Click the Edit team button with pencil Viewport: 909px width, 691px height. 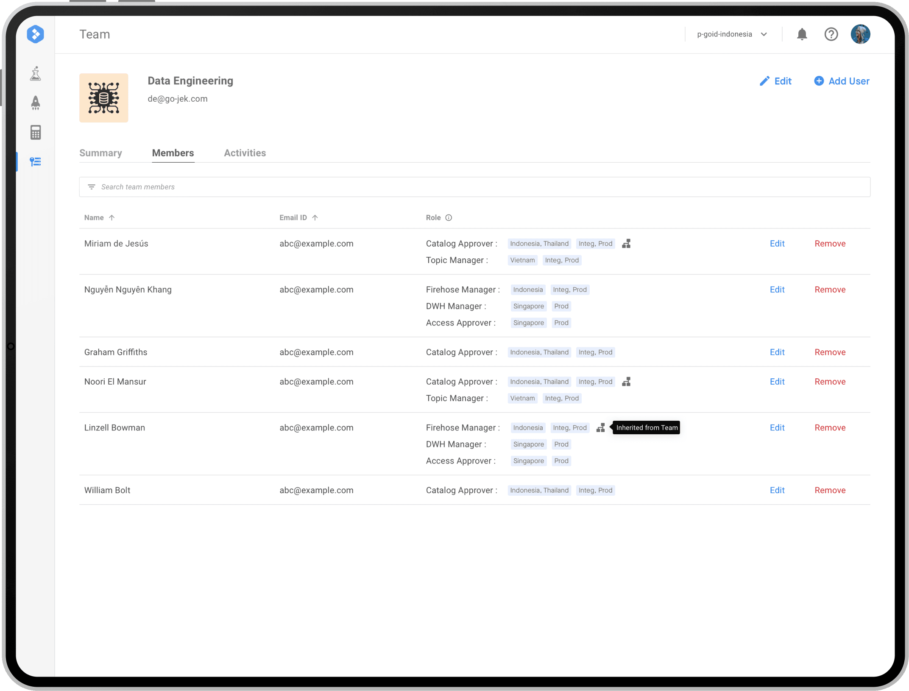click(x=775, y=81)
